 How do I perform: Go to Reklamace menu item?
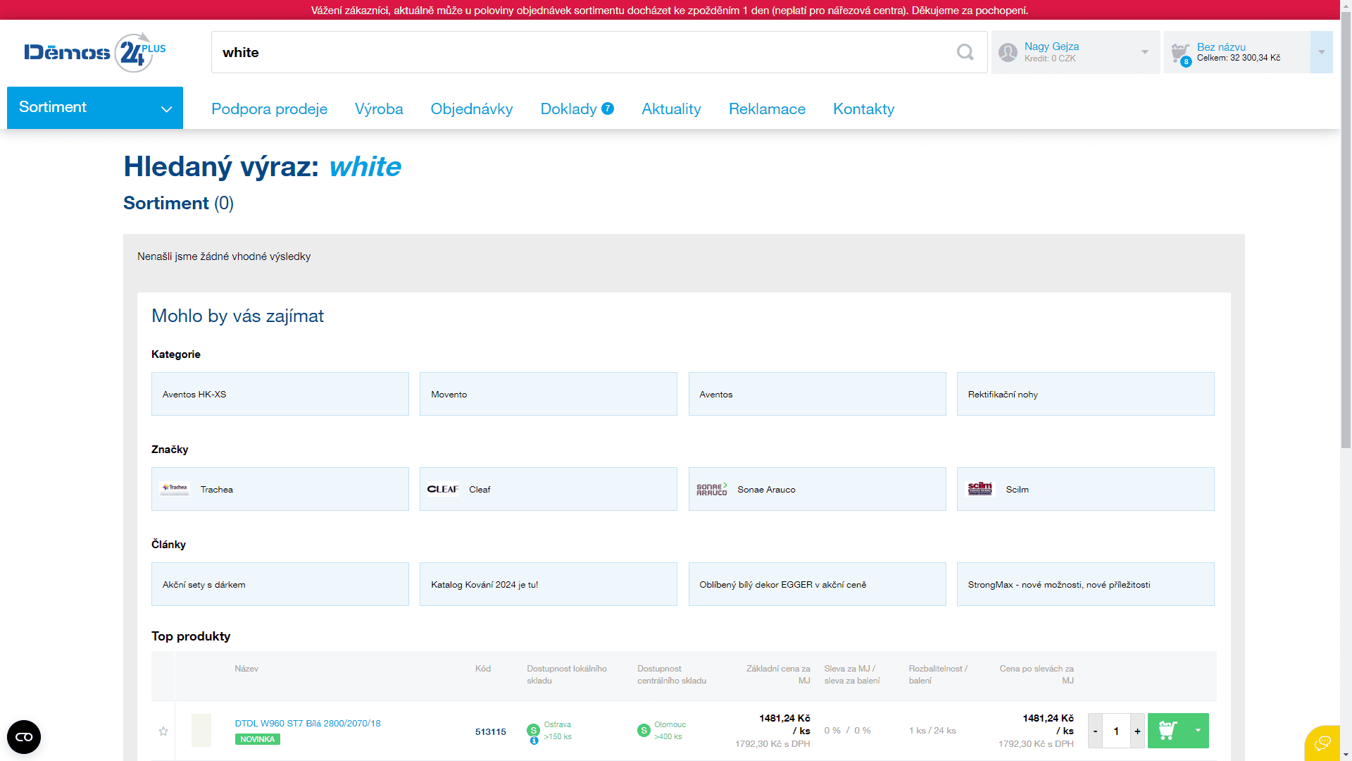click(x=767, y=109)
